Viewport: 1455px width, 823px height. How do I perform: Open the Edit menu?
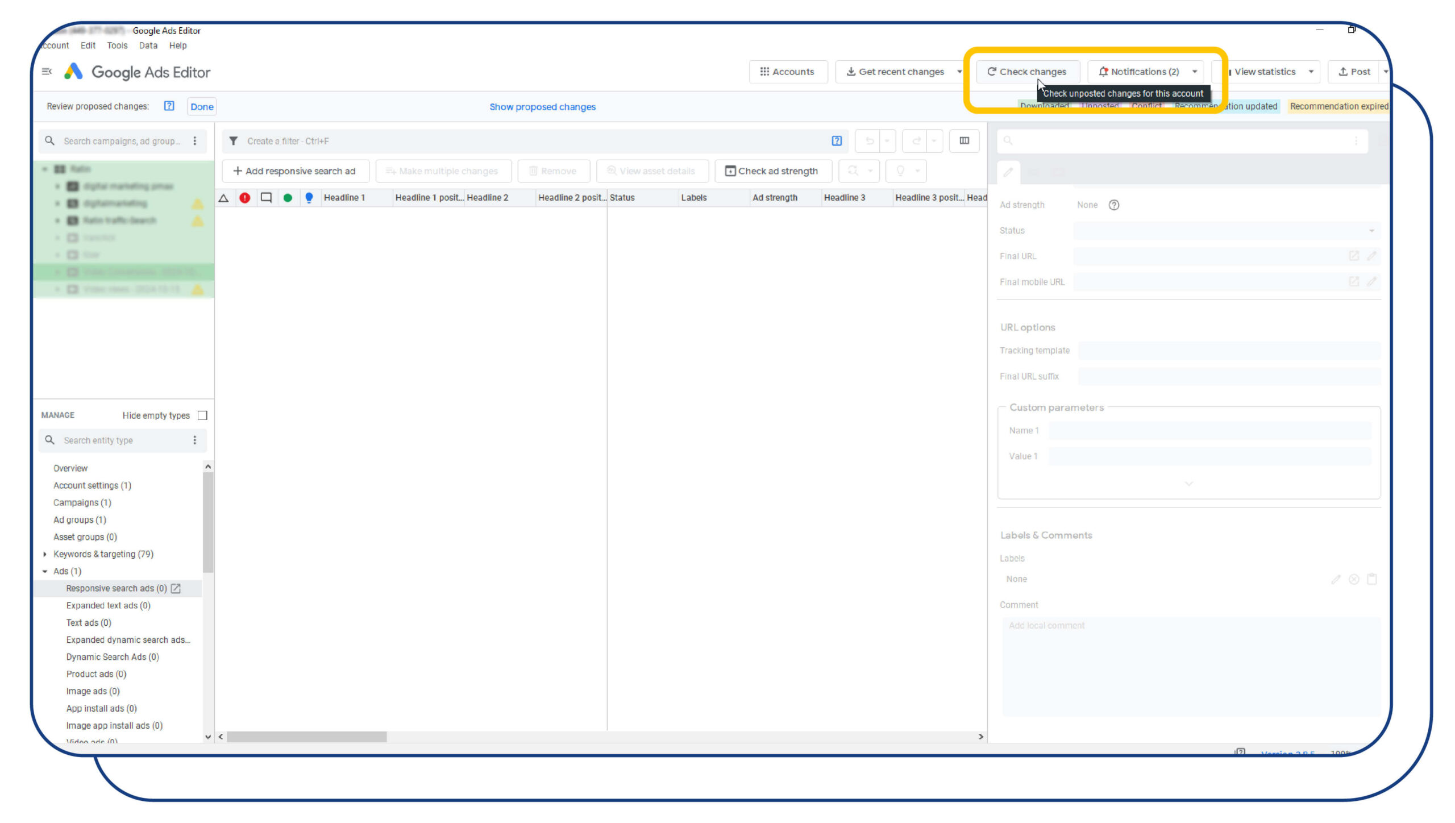pos(88,45)
